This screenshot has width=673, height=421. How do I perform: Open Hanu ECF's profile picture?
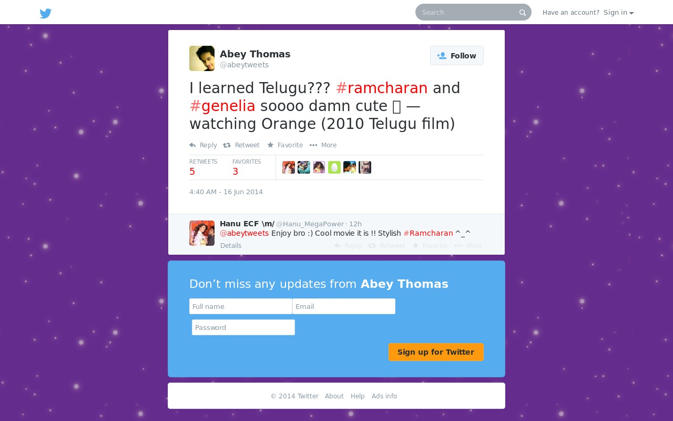[x=202, y=233]
